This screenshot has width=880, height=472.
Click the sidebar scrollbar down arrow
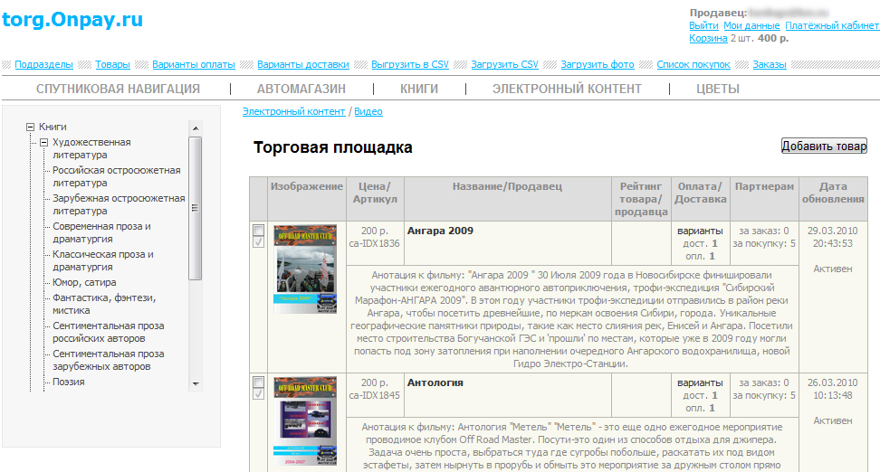click(195, 384)
